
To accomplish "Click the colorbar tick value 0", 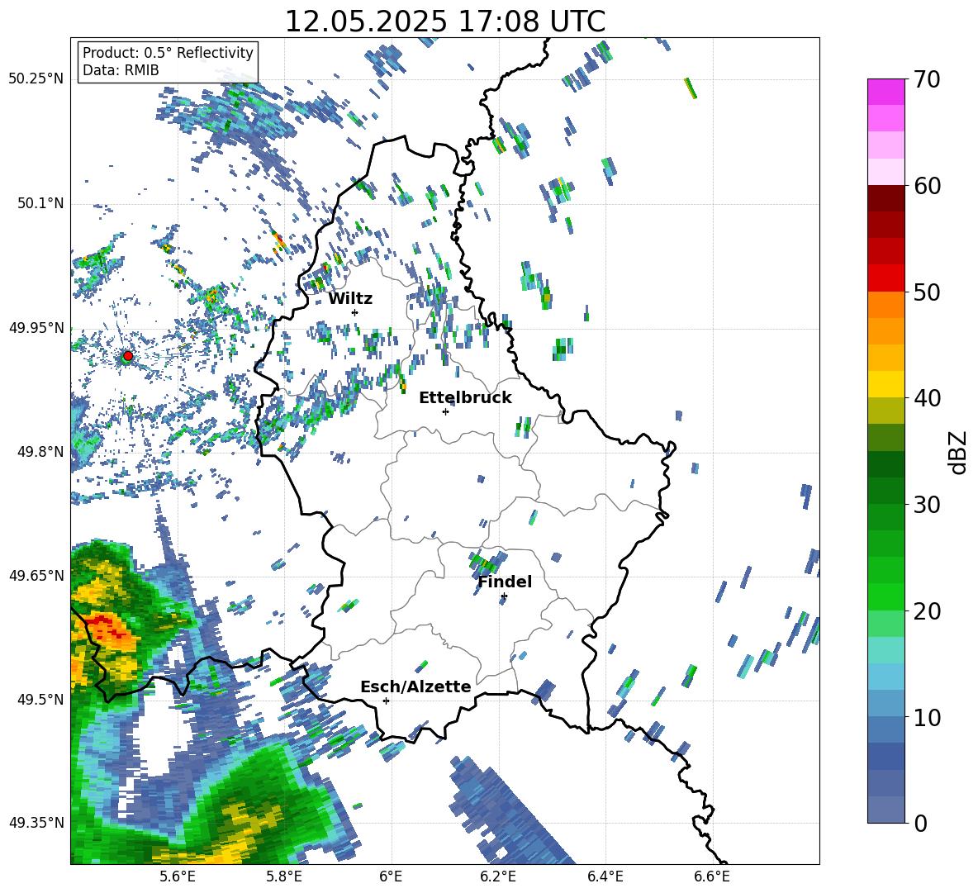I will coord(921,824).
